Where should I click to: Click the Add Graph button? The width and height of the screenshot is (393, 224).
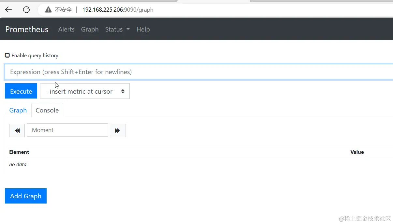click(26, 196)
